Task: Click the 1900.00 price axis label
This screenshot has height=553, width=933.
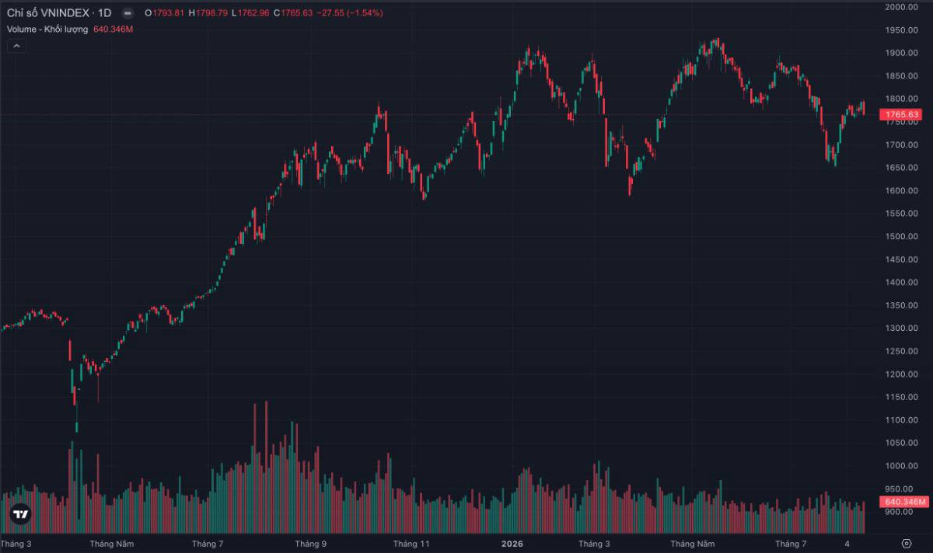Action: 902,53
